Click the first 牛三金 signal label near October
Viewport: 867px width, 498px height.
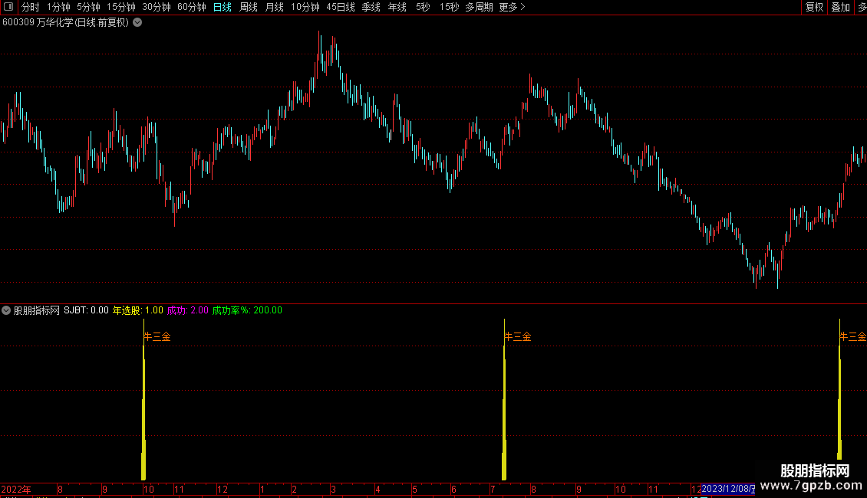pos(157,336)
